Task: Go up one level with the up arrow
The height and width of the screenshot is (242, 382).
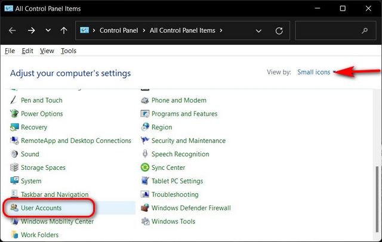Action: pos(64,30)
